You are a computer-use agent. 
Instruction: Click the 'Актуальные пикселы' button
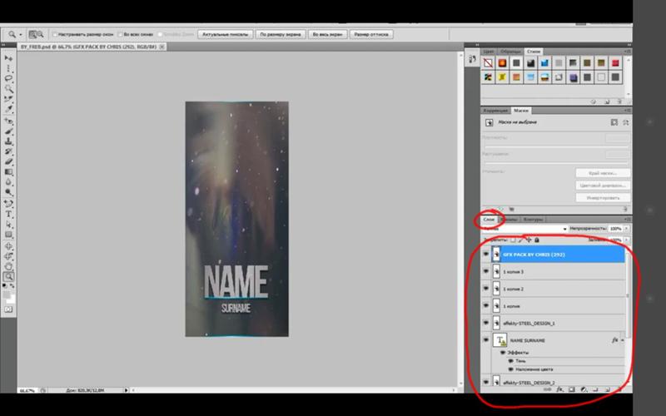(225, 34)
